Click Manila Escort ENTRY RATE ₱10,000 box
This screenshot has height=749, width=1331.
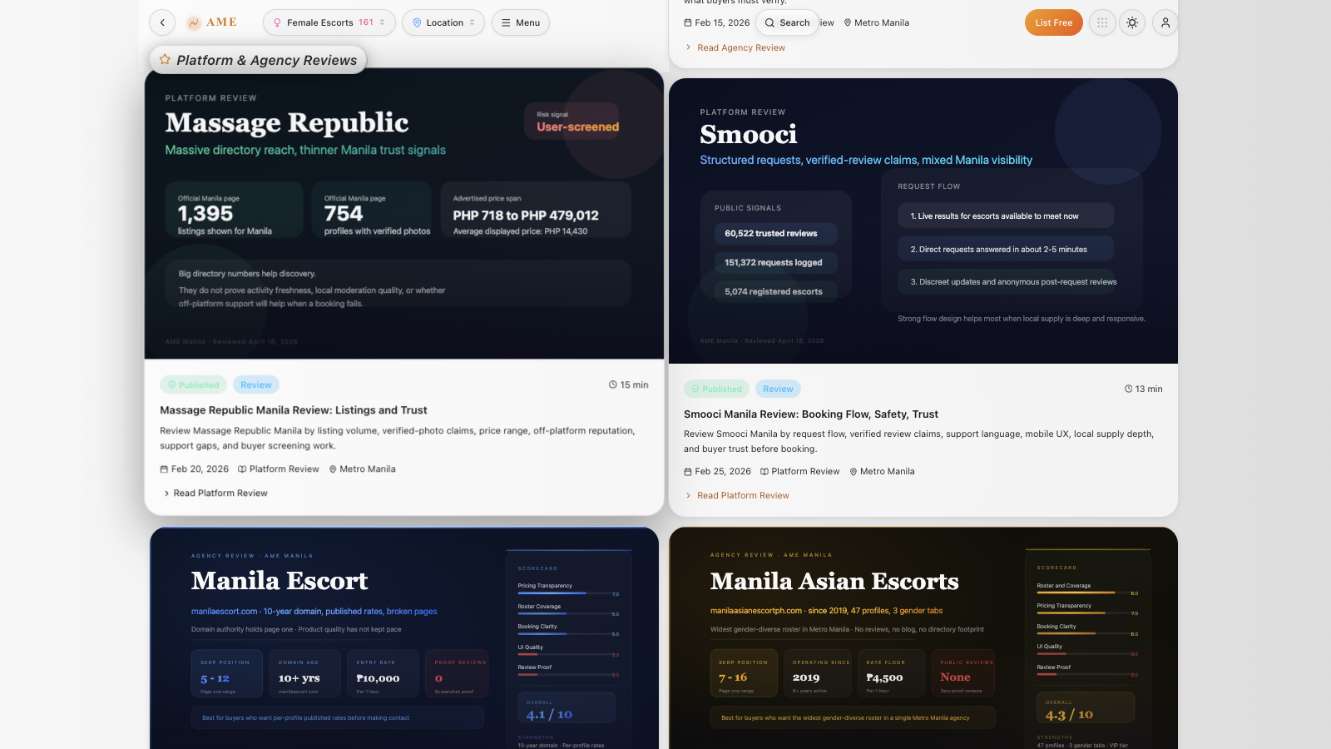click(x=383, y=674)
